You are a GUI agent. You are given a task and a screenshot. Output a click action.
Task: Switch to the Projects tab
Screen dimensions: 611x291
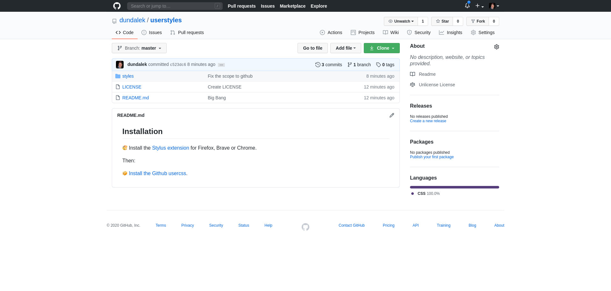coord(363,32)
